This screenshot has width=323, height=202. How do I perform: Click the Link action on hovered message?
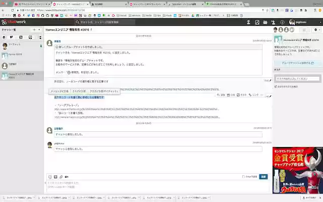pyautogui.click(x=253, y=95)
